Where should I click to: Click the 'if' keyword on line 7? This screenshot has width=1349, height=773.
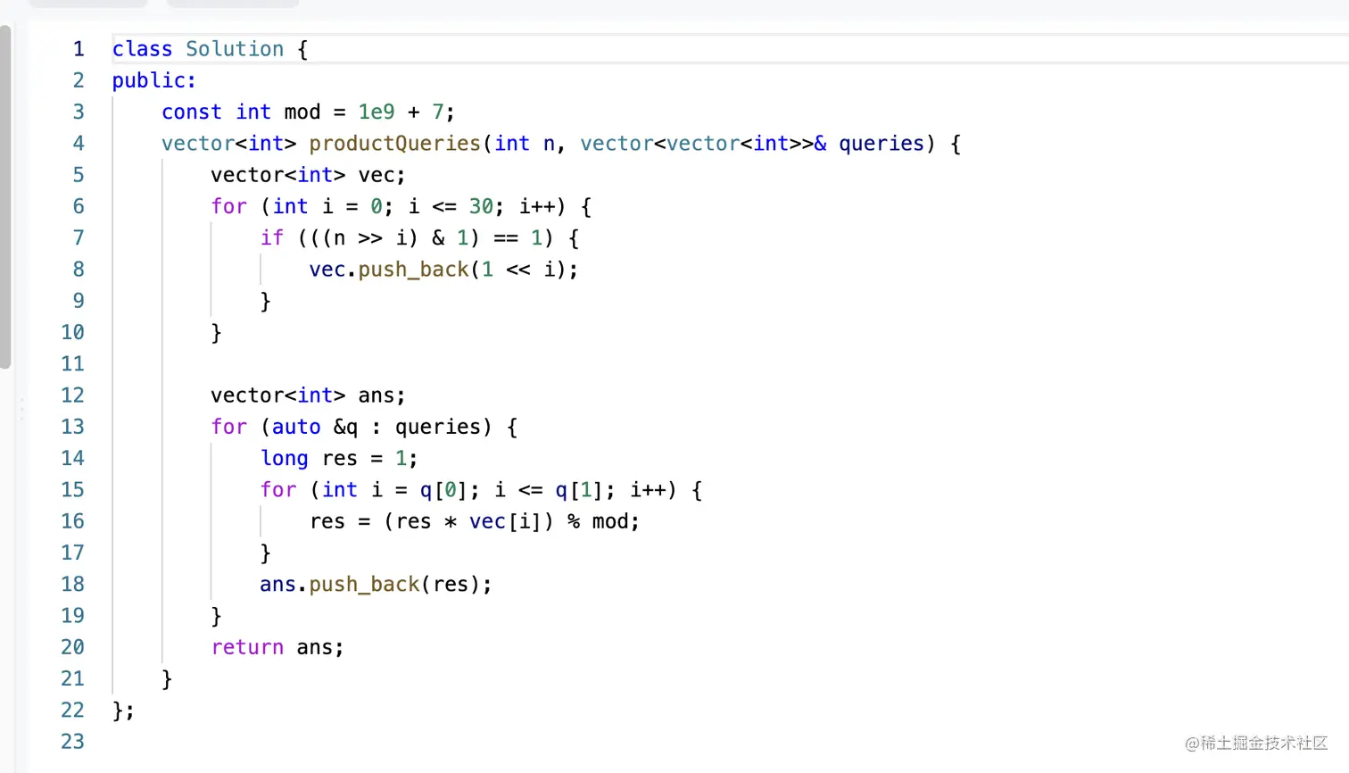pyautogui.click(x=272, y=237)
